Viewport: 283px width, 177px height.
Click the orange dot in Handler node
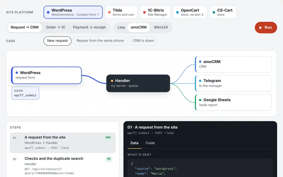point(112,81)
